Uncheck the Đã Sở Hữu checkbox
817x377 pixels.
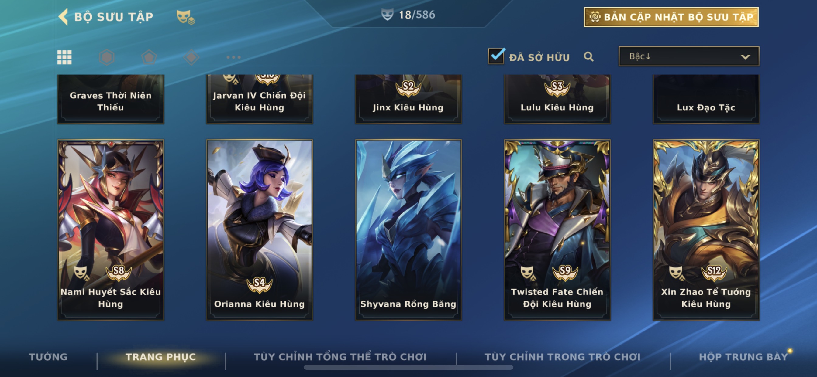(496, 56)
